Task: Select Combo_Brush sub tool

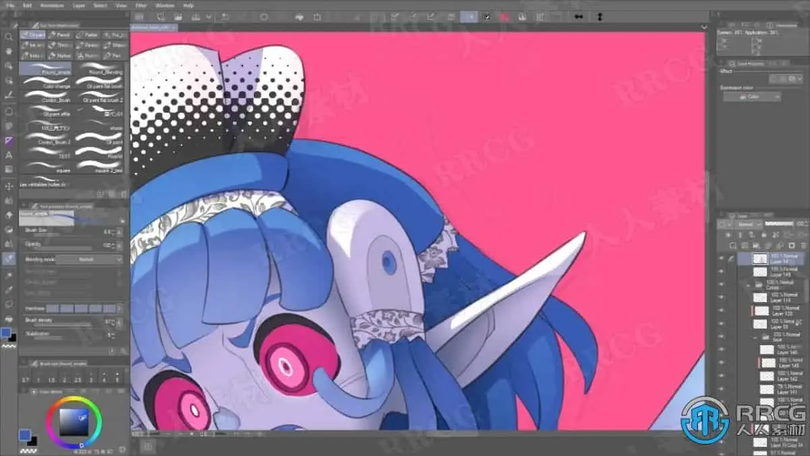Action: pos(45,95)
